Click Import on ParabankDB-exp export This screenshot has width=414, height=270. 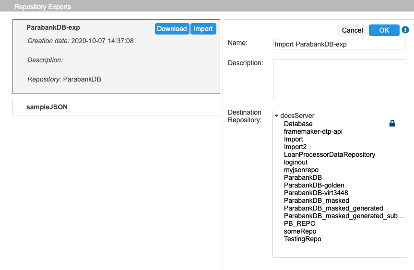pos(203,29)
